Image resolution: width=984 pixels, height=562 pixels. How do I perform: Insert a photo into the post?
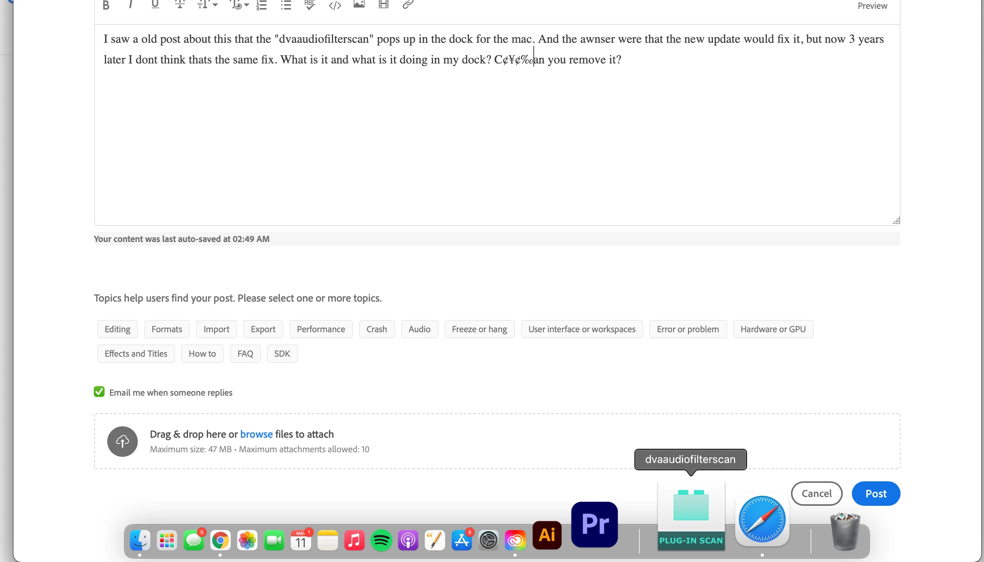click(359, 5)
